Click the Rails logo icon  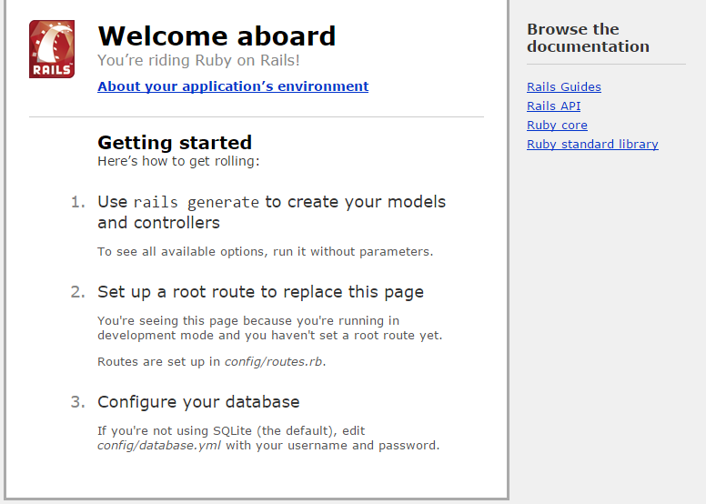point(52,49)
